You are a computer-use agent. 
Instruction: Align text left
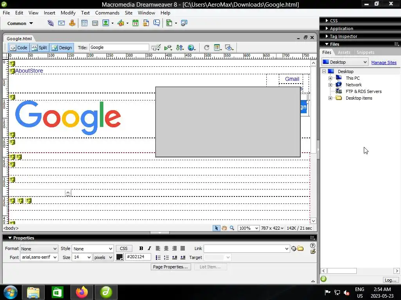(158, 248)
